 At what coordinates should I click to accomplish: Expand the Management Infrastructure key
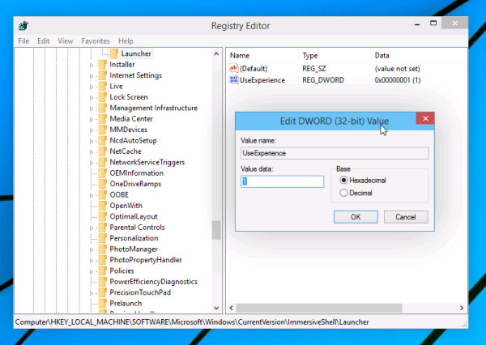(91, 109)
